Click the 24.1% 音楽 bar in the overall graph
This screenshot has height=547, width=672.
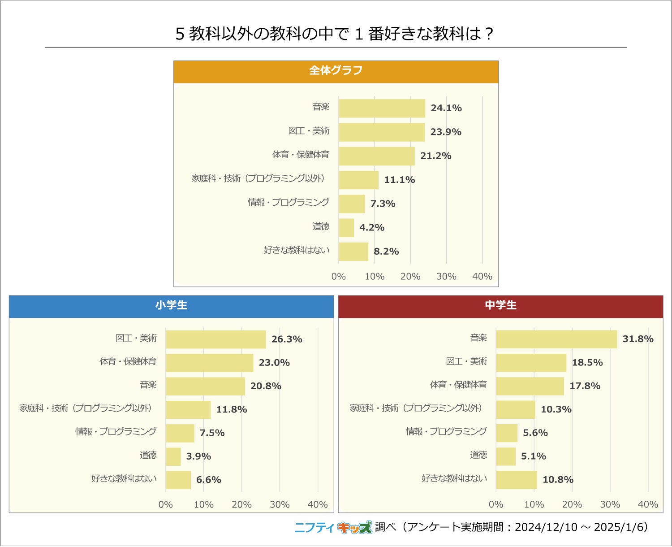pyautogui.click(x=382, y=109)
